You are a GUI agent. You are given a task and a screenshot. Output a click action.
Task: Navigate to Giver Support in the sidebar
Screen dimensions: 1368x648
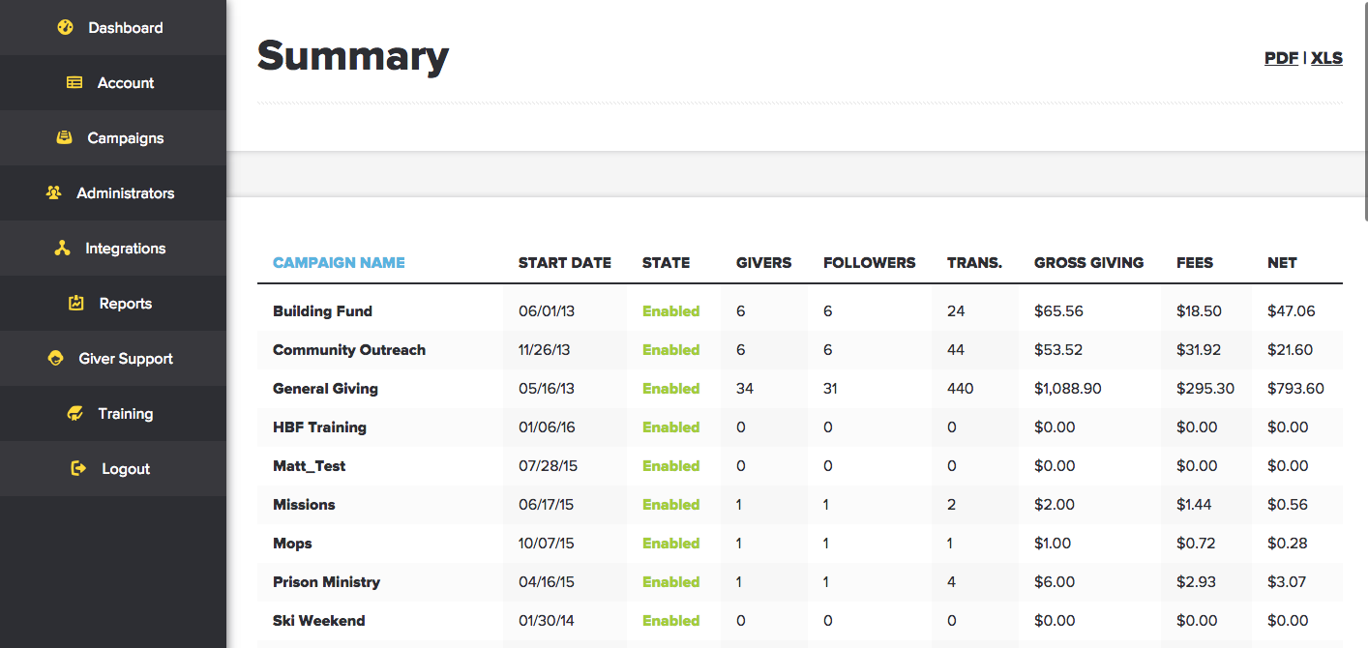pyautogui.click(x=125, y=358)
